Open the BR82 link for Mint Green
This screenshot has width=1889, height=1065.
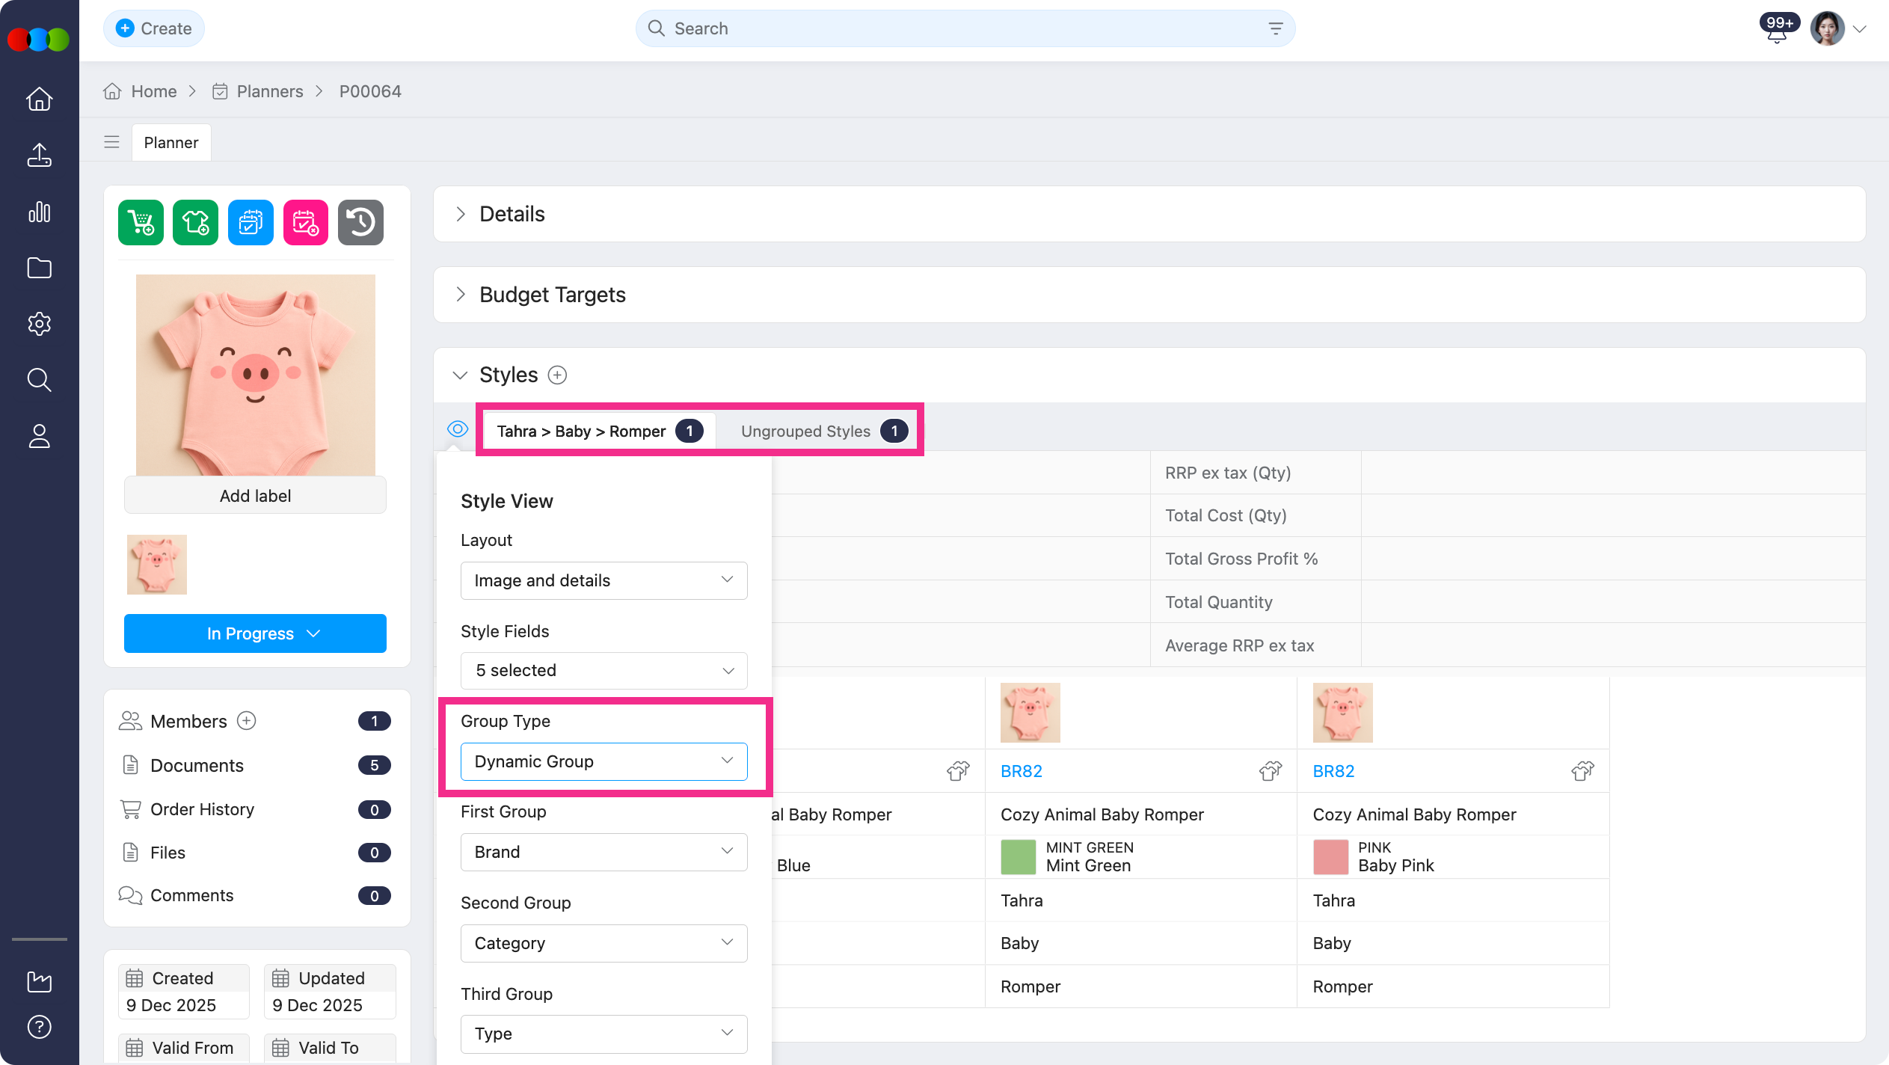coord(1021,771)
